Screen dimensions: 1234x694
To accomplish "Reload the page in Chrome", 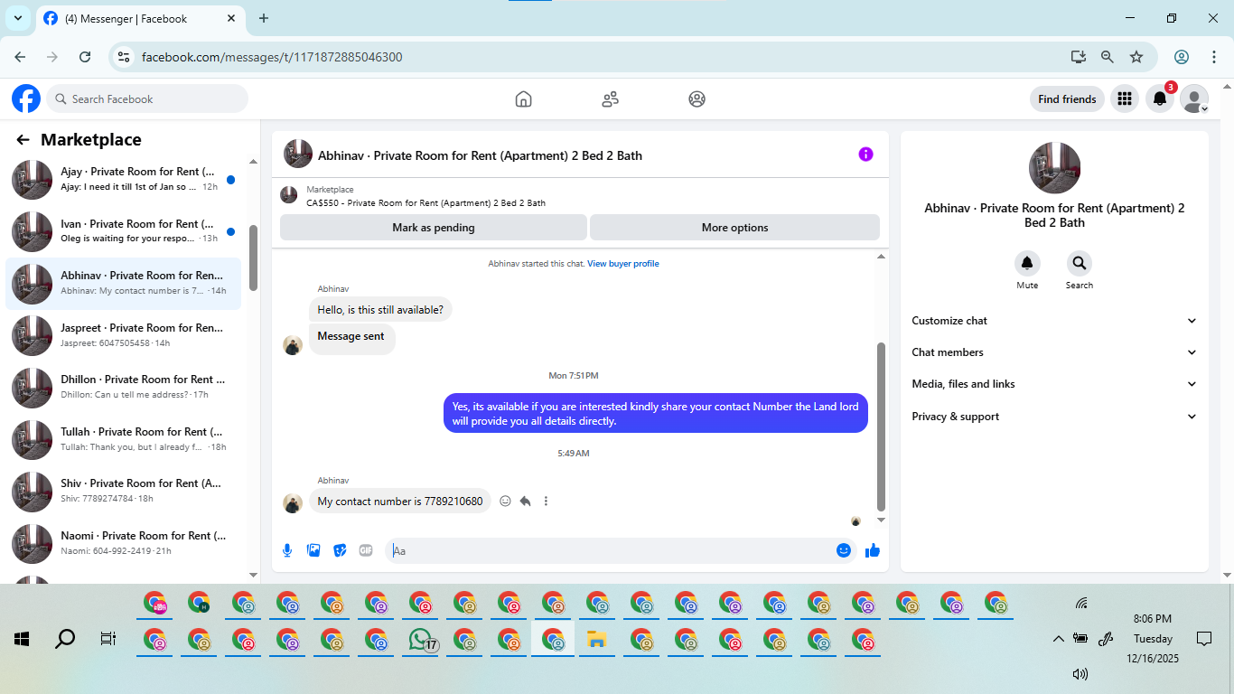I will click(x=85, y=57).
